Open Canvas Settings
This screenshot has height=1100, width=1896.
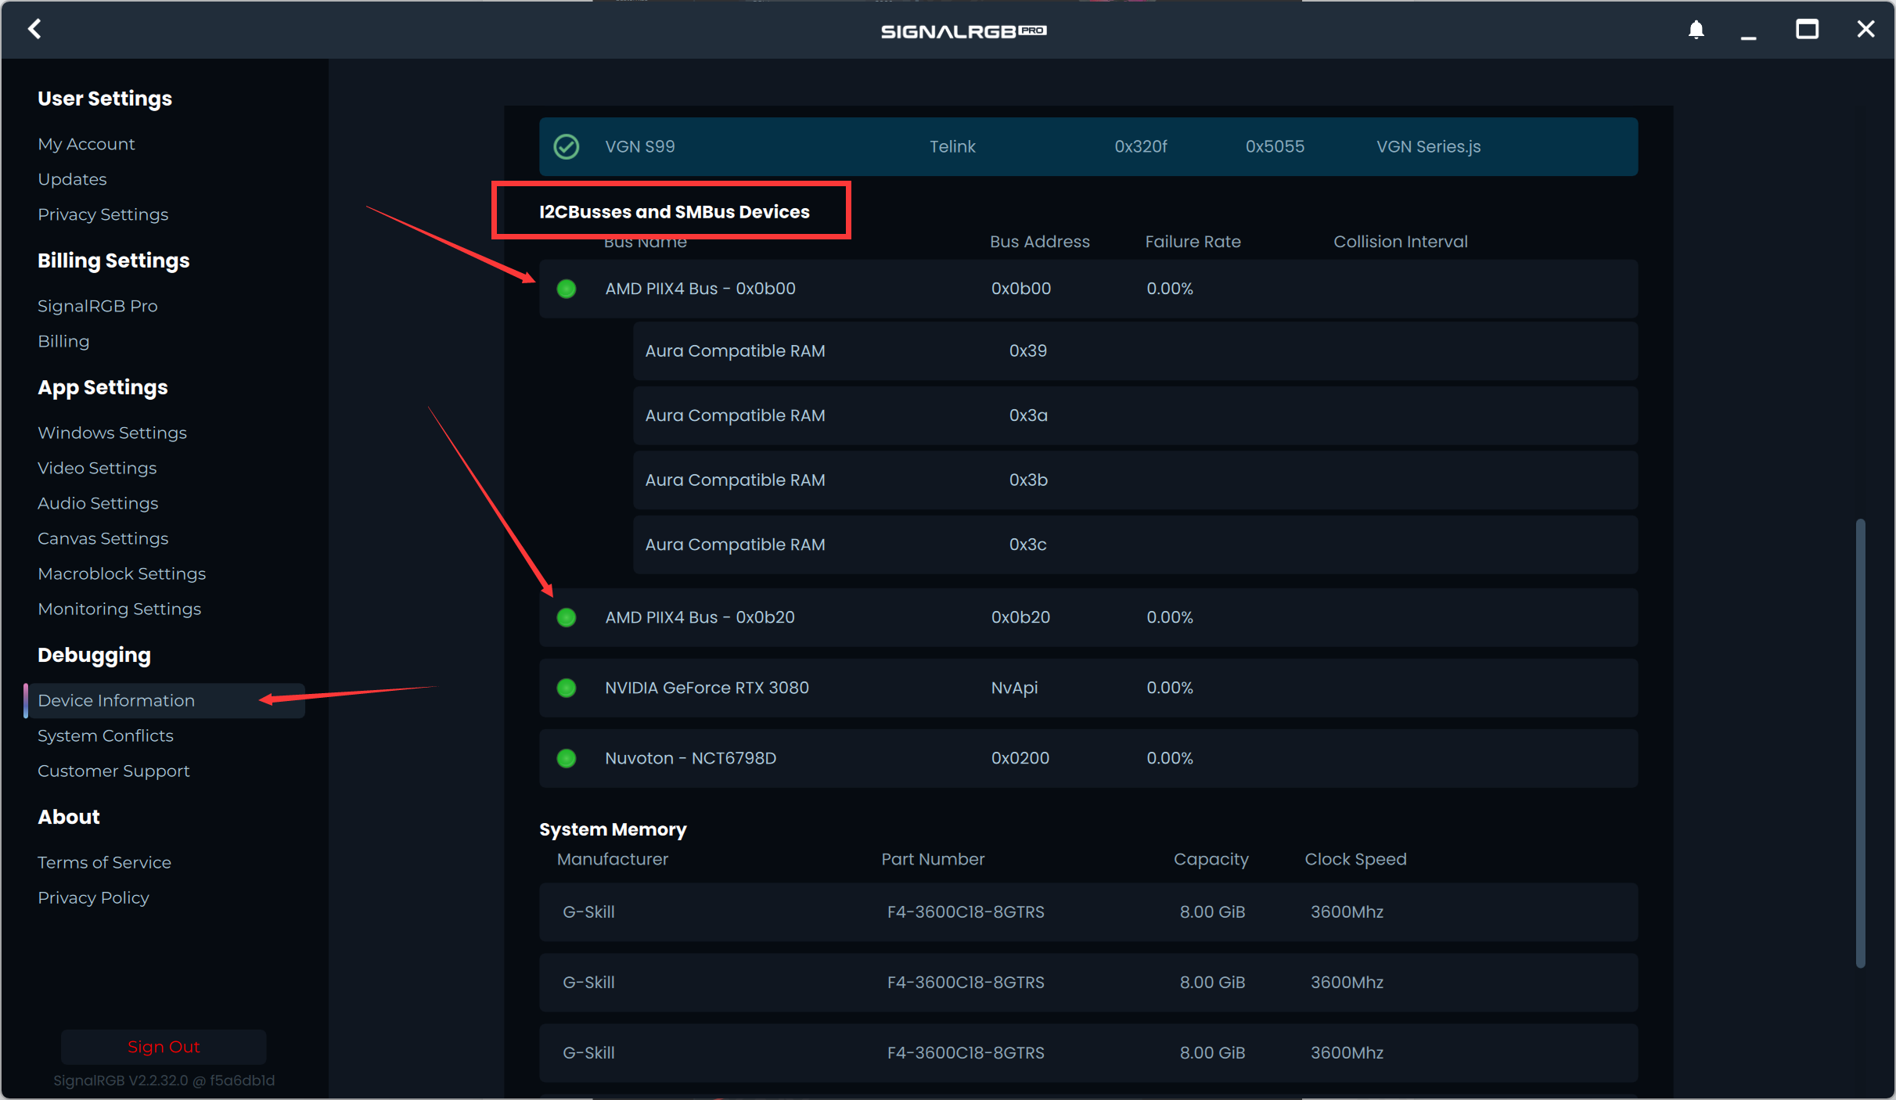point(103,538)
